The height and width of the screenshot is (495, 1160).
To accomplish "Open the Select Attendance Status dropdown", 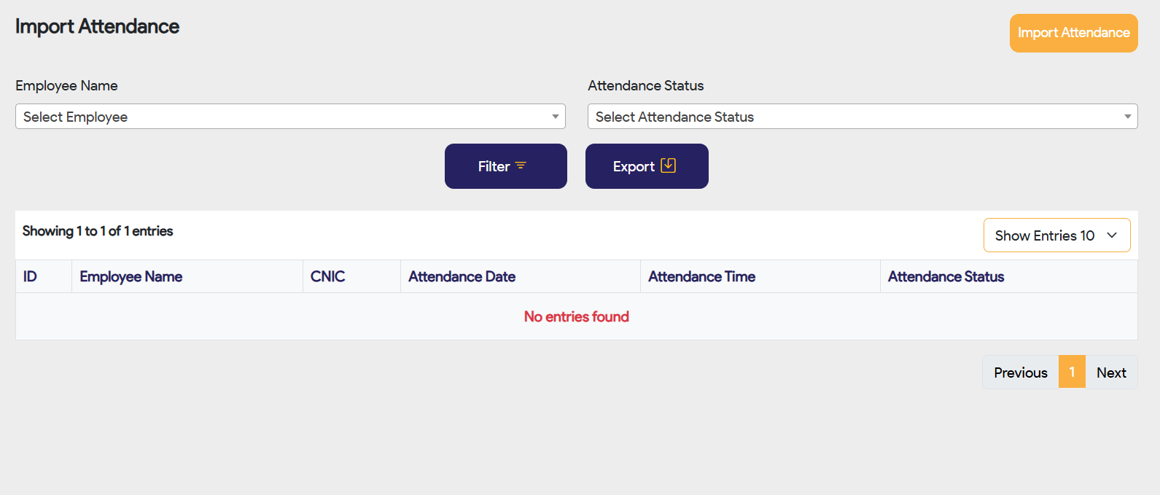I will pyautogui.click(x=862, y=117).
